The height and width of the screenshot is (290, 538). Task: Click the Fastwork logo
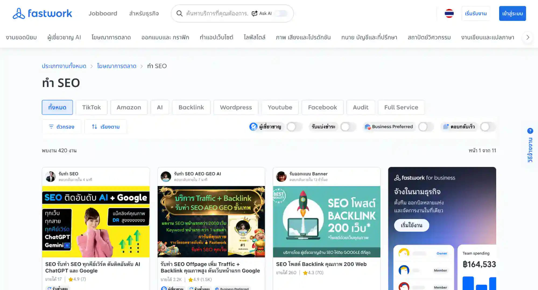(42, 13)
